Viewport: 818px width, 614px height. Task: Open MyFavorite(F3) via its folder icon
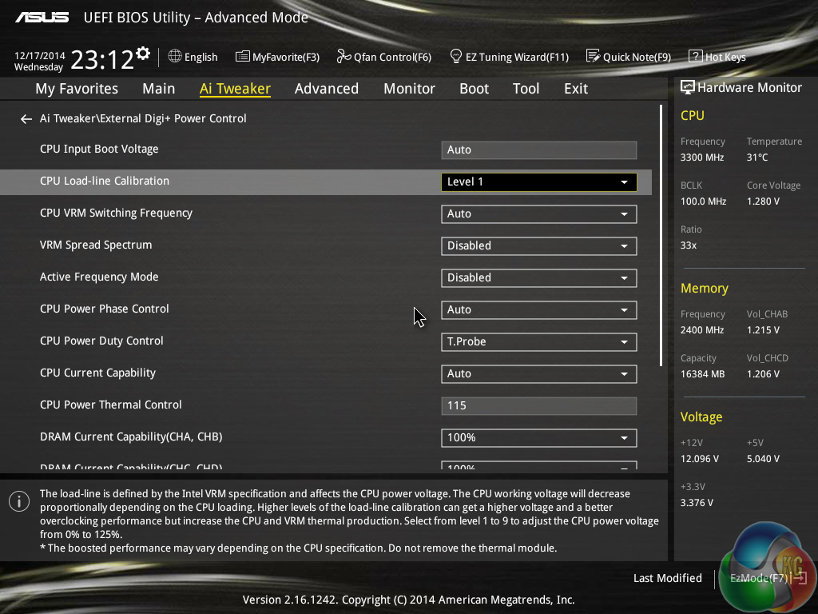242,57
